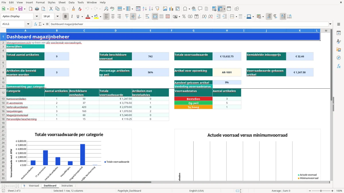
Task: Expand the background color dropdown arrow
Action: 100,16
